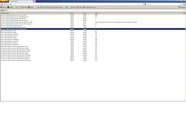Select the force_gdi_classic_for_families row
186x132 pixels.
tap(93, 22)
